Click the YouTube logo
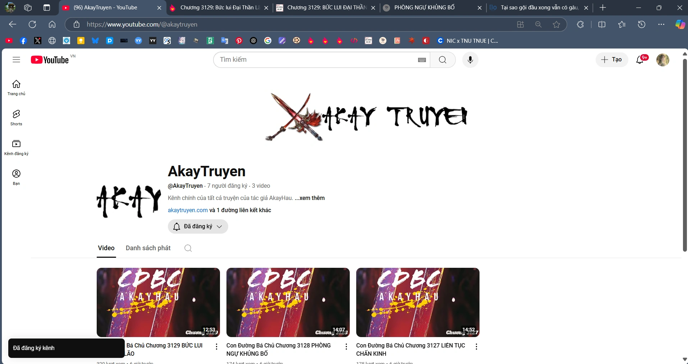Viewport: 688px width, 364px height. tap(50, 60)
